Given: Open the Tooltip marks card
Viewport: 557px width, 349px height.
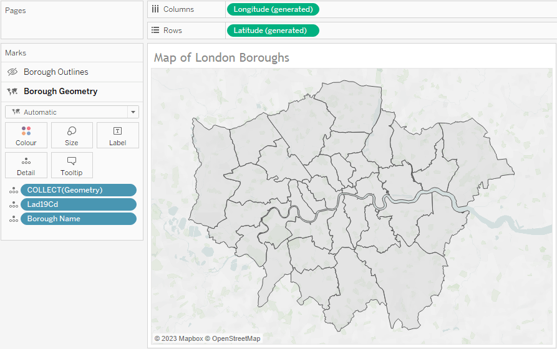Looking at the screenshot, I should (x=72, y=165).
